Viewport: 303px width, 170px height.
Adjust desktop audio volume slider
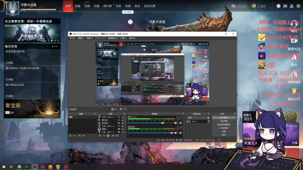point(150,133)
